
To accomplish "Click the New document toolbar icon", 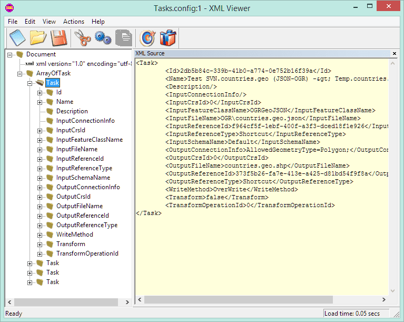I will (17, 38).
